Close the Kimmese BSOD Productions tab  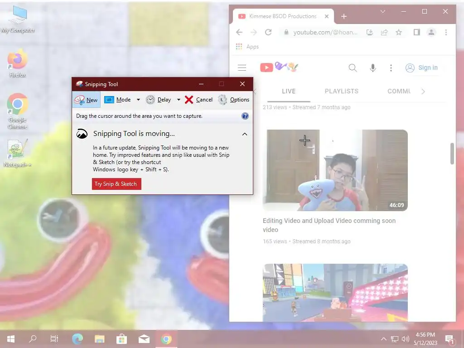pyautogui.click(x=327, y=16)
